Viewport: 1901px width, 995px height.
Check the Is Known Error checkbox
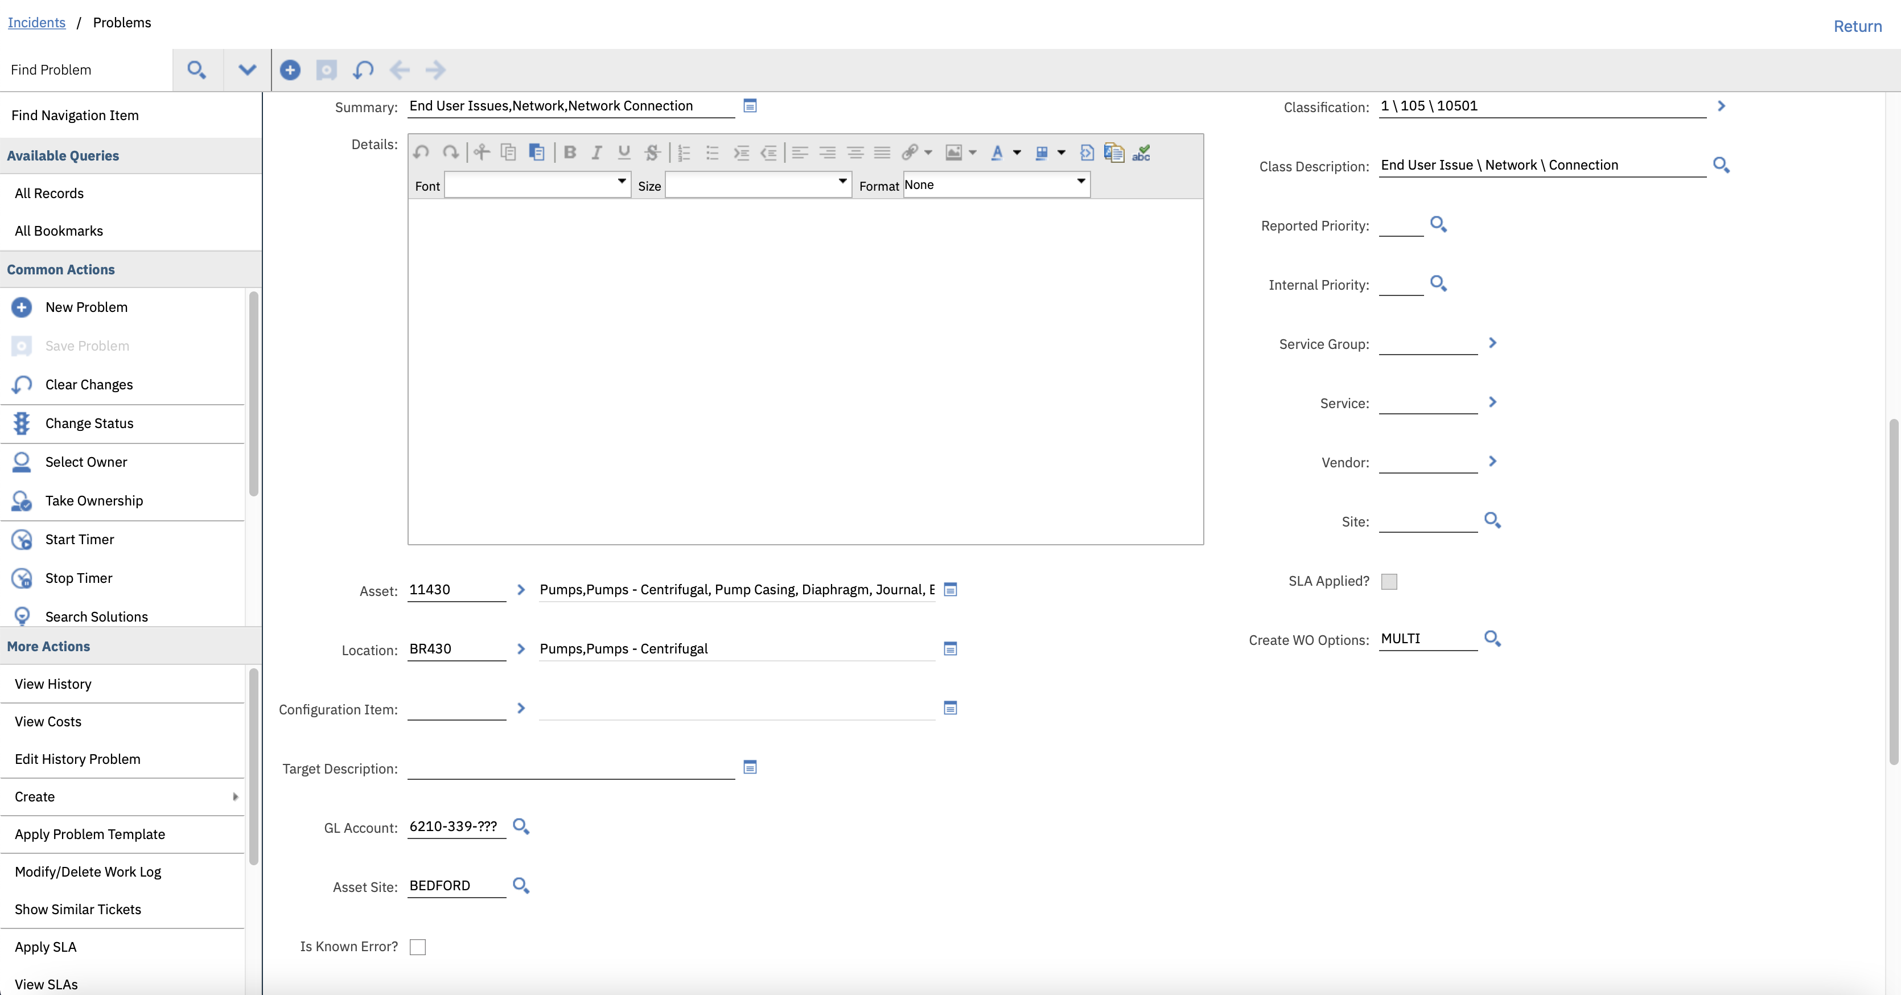pos(418,946)
